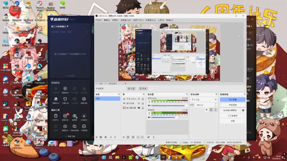
Task: Open the scene switcher overlapping-windows icon
Action: (75, 126)
